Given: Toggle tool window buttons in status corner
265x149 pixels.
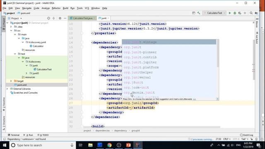Looking at the screenshot, I should [x=5, y=139].
